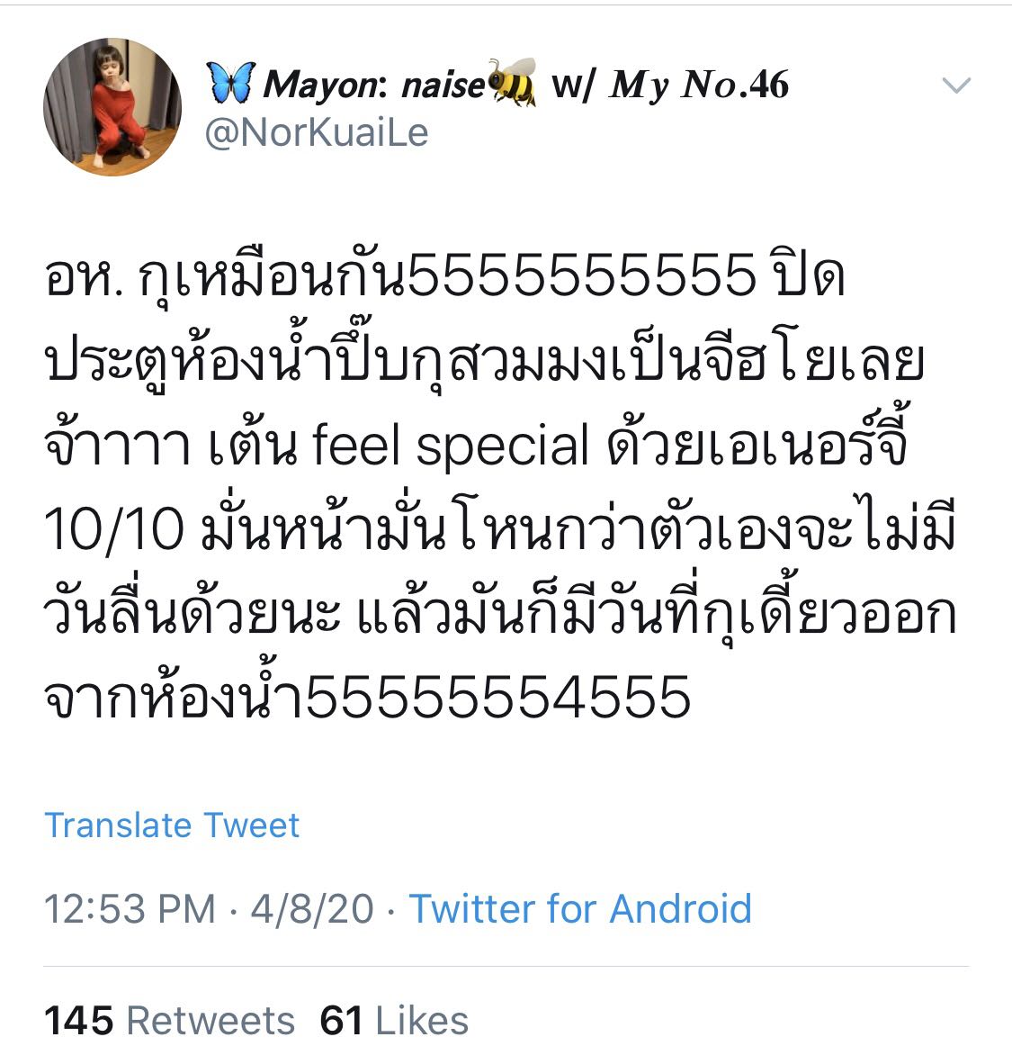Open profile via display name Mayon: naise

(374, 85)
